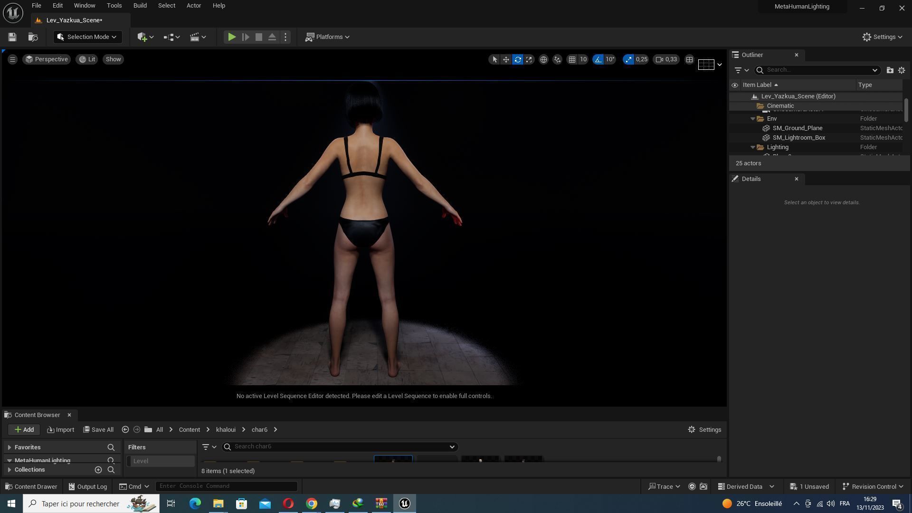
Task: Open the Selection Mode dropdown
Action: 87,37
